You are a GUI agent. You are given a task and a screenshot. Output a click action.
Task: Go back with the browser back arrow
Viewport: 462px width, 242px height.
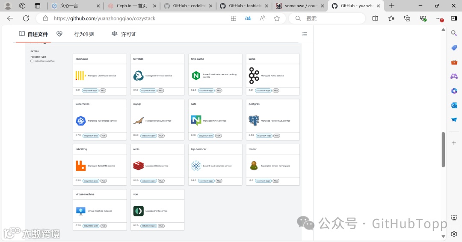10,18
